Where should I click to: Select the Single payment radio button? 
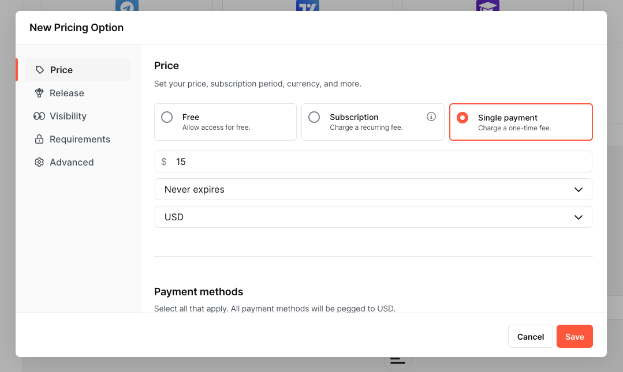tap(462, 118)
